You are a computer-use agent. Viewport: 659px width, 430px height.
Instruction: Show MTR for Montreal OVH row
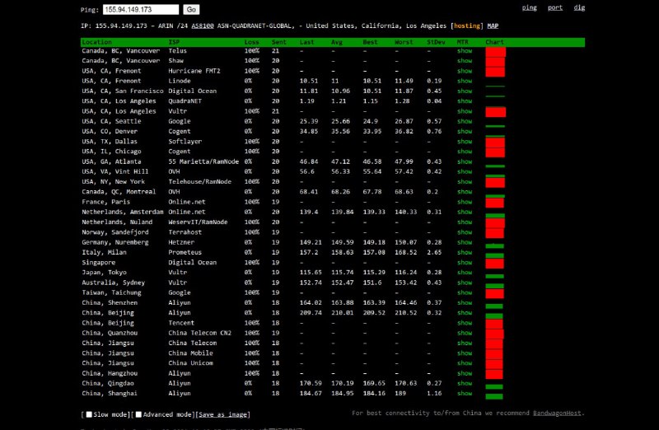[465, 192]
